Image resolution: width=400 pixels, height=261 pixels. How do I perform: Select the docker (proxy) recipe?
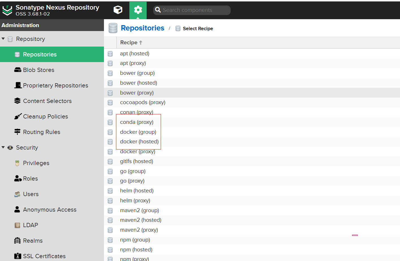tap(252, 152)
